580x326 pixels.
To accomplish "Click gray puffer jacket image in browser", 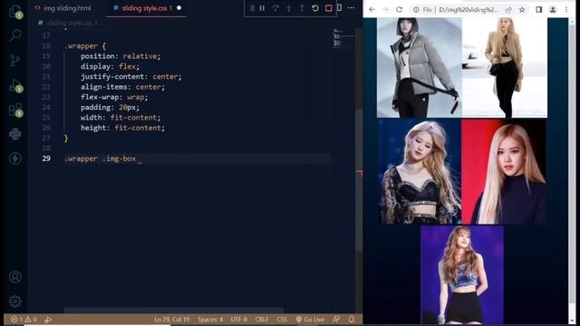I will 419,68.
